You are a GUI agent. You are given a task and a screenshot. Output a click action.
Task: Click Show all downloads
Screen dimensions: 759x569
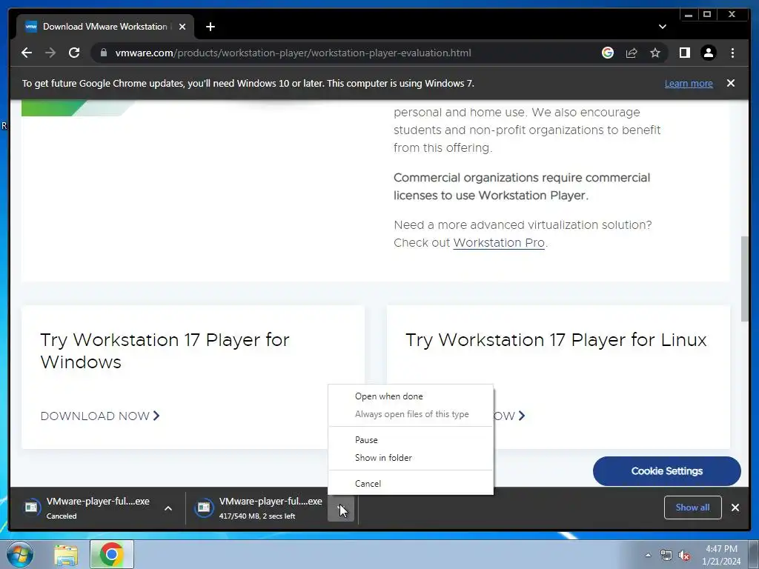click(693, 507)
